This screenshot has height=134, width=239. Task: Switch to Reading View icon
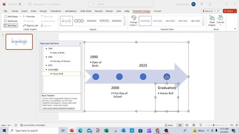click(x=194, y=125)
